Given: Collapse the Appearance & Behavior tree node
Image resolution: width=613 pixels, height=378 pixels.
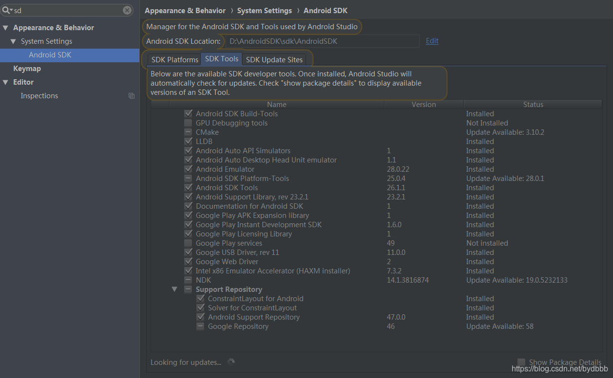Looking at the screenshot, I should (x=5, y=28).
